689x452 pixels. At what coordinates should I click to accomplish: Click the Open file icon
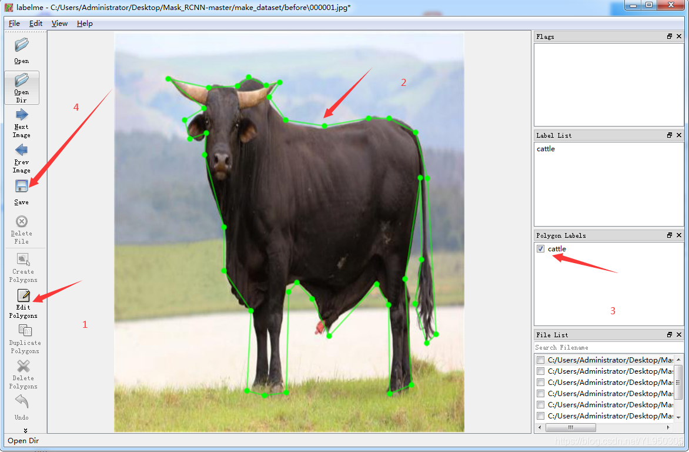[22, 45]
